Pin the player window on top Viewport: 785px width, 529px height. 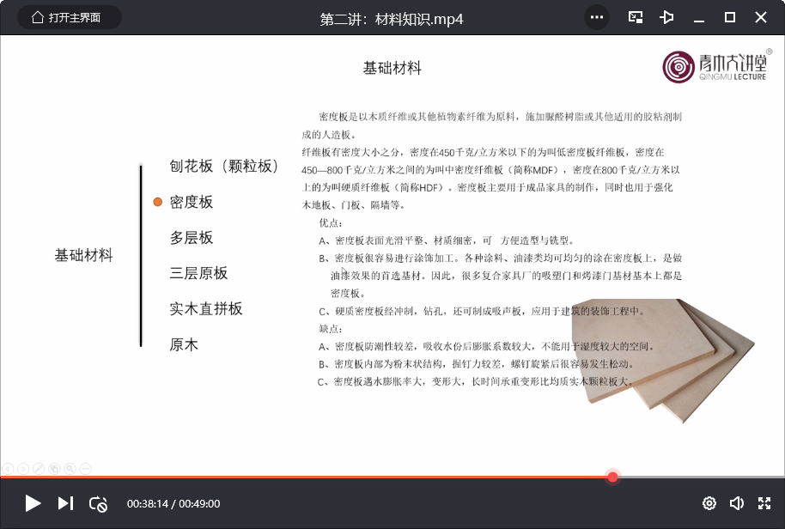click(x=667, y=17)
